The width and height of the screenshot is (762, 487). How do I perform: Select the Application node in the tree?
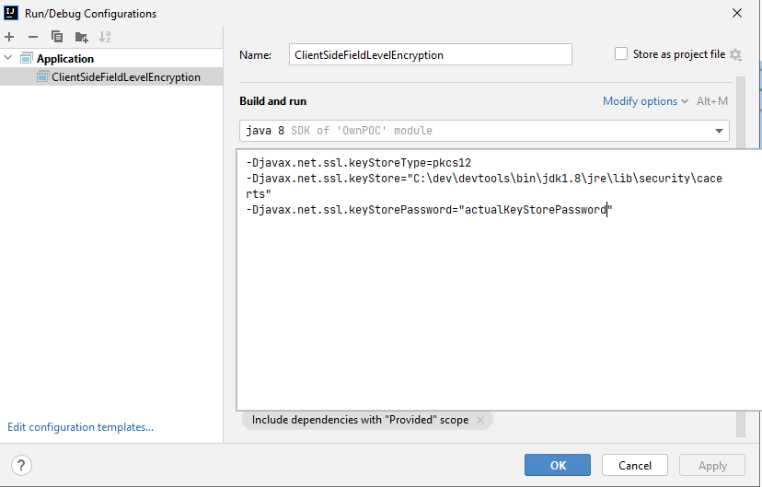tap(64, 59)
